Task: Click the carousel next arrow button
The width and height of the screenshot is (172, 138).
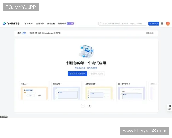Action: pos(90,106)
